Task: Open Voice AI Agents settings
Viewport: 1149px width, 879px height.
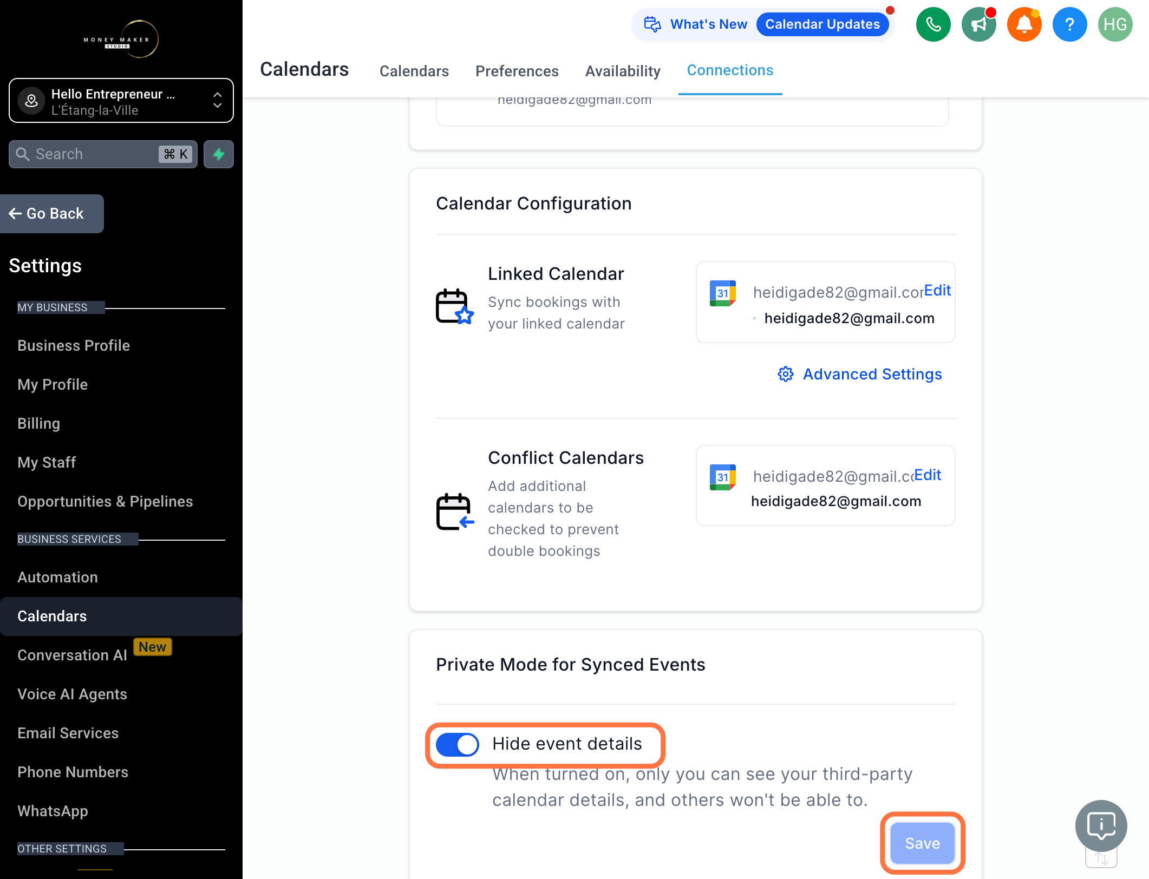Action: point(72,694)
